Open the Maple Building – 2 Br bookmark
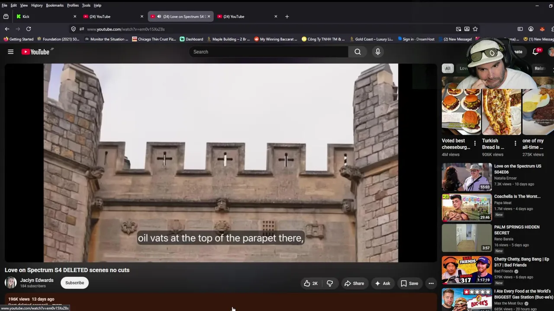Screen dimensions: 554x311 coord(228,39)
